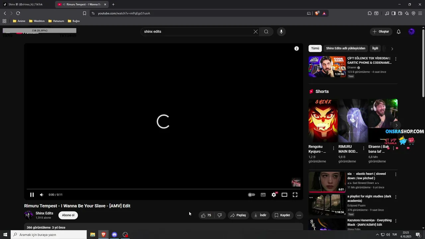The image size is (425, 239).
Task: Show next Shorts with the arrow
Action: click(396, 125)
